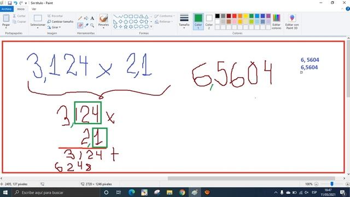
Task: Click the Recortar crop button
Action: click(55, 16)
